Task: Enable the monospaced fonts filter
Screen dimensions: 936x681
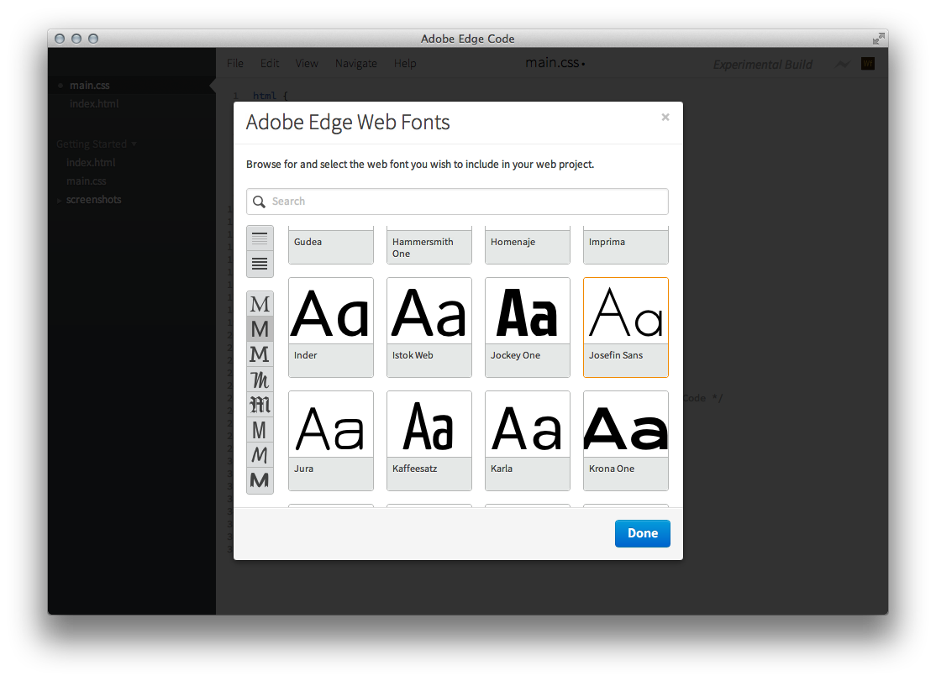Action: tap(260, 429)
